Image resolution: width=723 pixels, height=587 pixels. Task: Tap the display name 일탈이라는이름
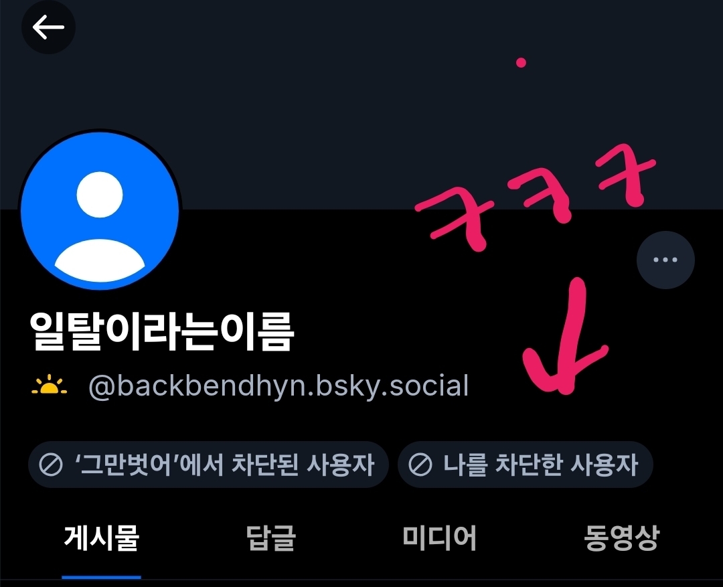(162, 331)
